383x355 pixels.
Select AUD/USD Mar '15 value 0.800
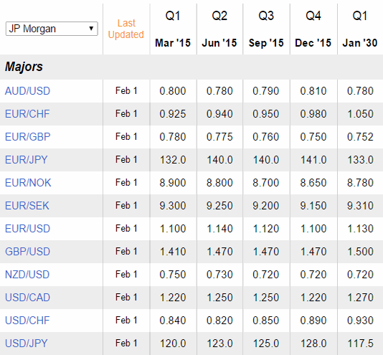(x=173, y=91)
